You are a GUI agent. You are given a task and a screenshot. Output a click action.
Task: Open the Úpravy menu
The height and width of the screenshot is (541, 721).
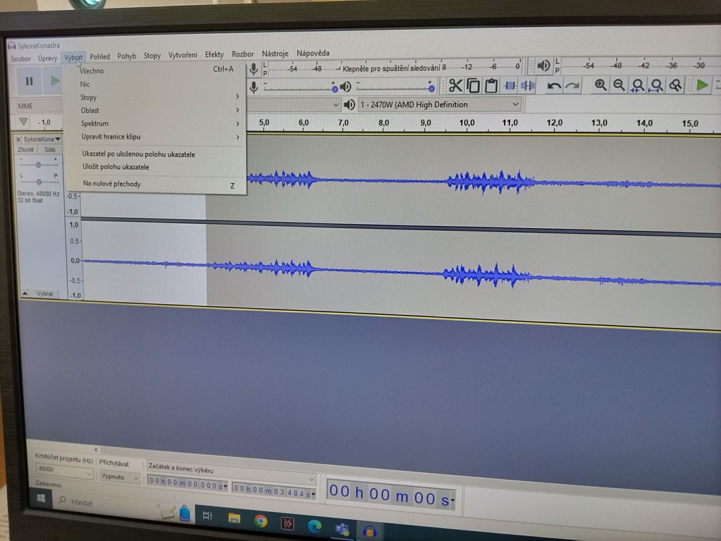pyautogui.click(x=47, y=58)
